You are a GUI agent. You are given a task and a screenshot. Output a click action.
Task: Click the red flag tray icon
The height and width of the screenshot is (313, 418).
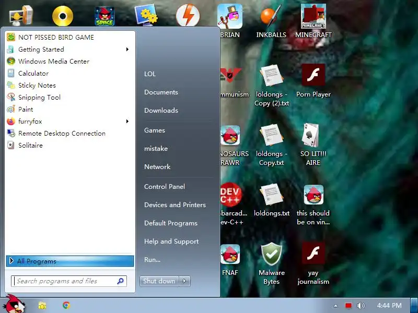coord(348,306)
